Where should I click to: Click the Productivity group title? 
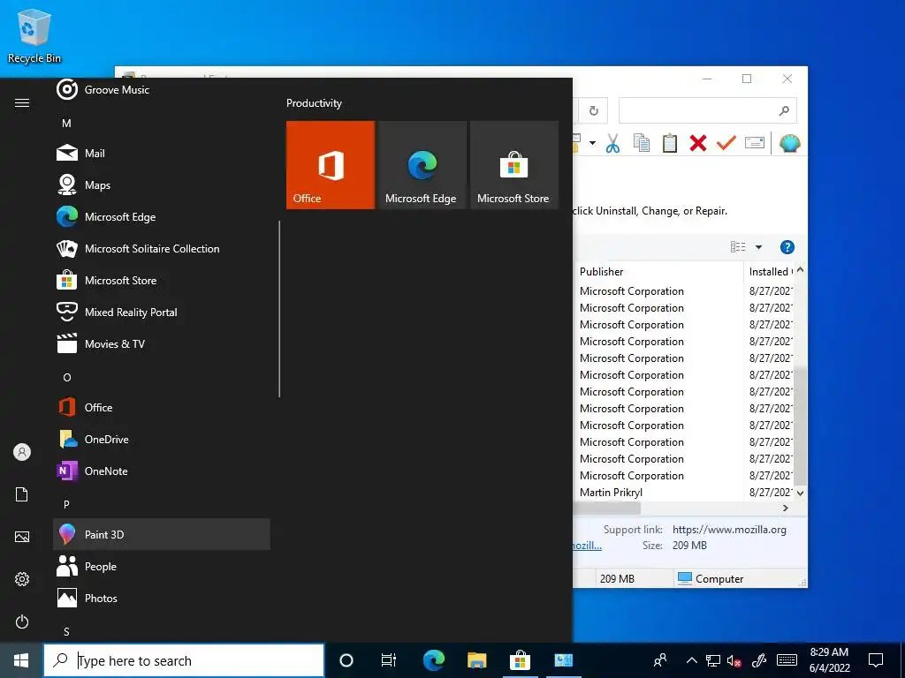314,103
